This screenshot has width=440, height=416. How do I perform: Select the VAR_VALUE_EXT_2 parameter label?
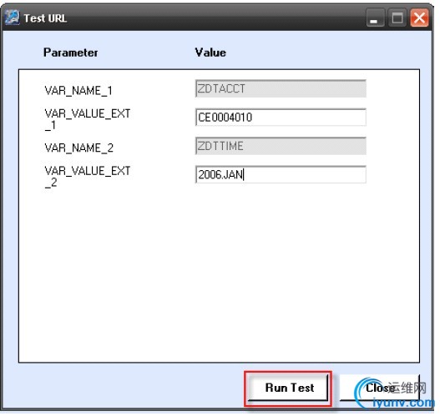pyautogui.click(x=88, y=177)
